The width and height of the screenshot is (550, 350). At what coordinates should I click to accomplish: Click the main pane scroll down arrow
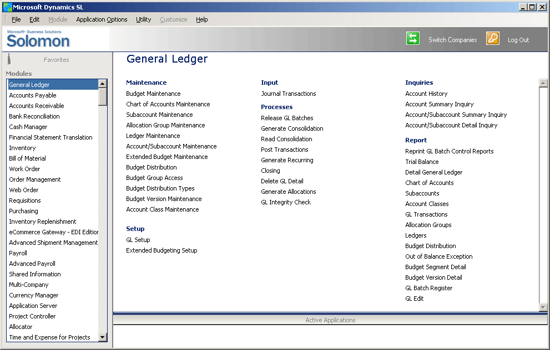543,307
